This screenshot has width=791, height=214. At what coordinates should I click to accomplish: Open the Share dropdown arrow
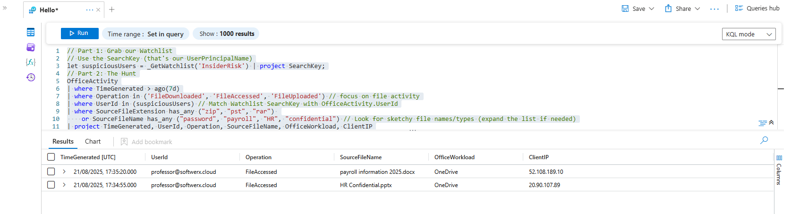[697, 9]
